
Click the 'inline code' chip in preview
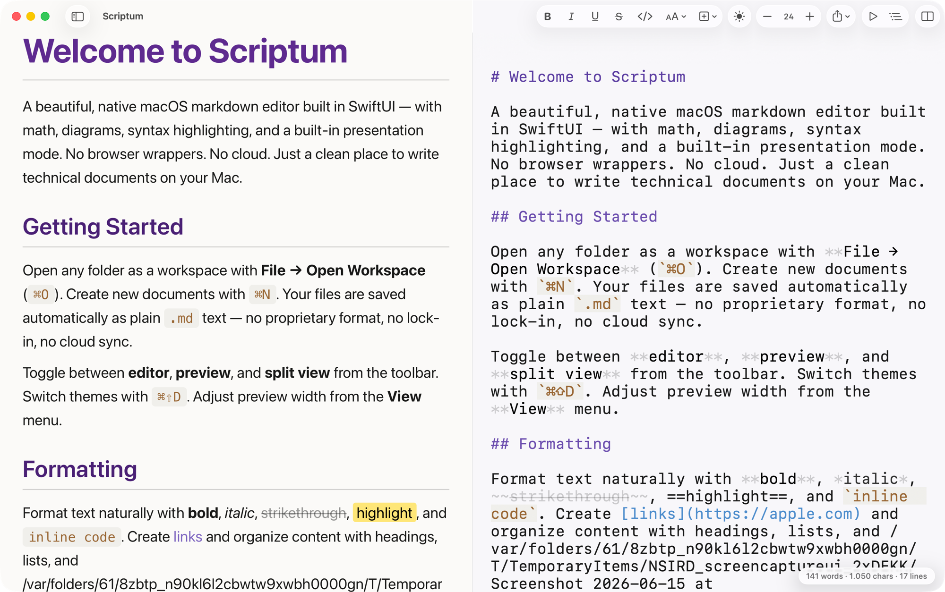pyautogui.click(x=72, y=537)
